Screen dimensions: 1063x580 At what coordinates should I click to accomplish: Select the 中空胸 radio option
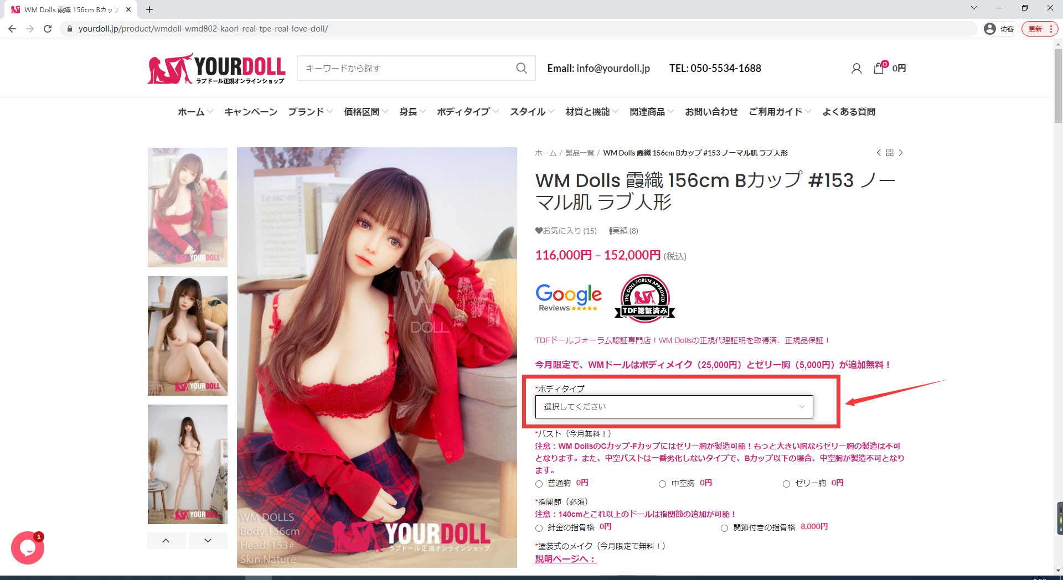click(x=662, y=484)
